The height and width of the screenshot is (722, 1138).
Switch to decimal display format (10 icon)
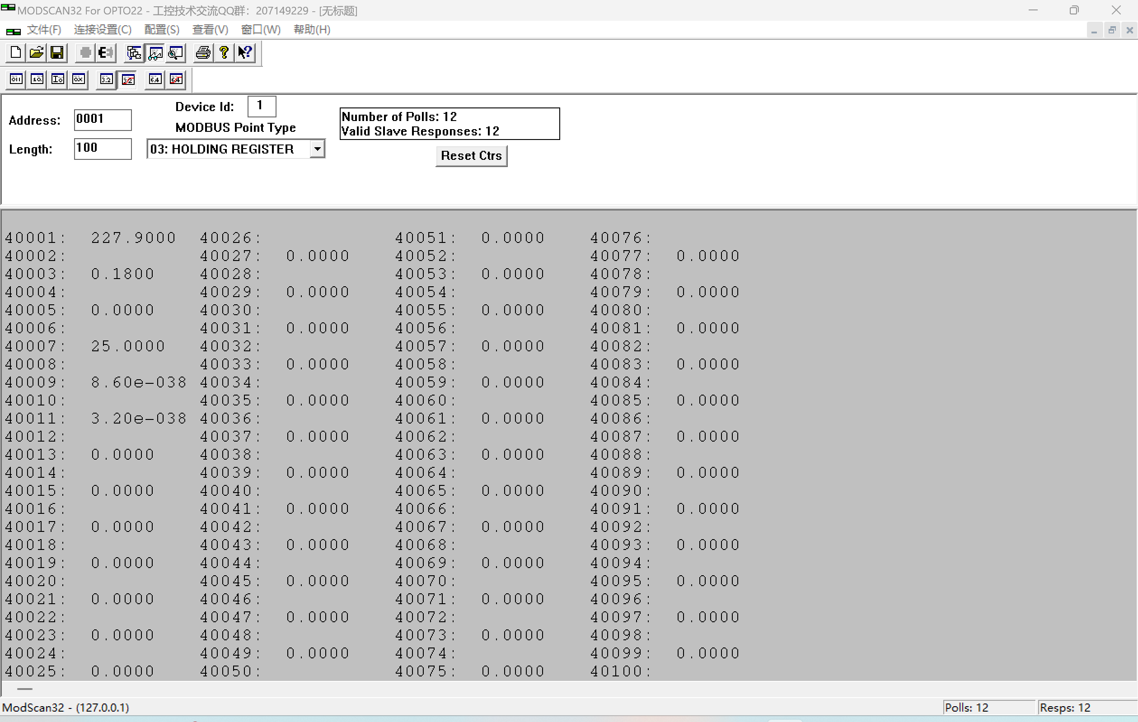[x=37, y=79]
